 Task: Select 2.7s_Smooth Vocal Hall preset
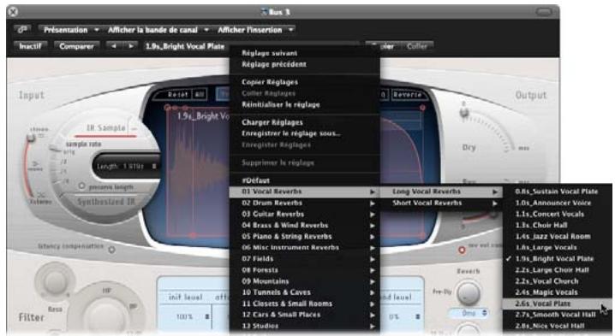coord(558,315)
